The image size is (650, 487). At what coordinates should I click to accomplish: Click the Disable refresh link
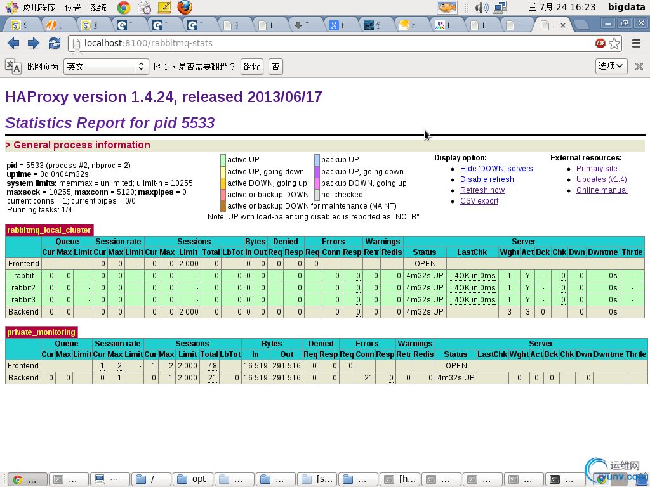pyautogui.click(x=487, y=179)
